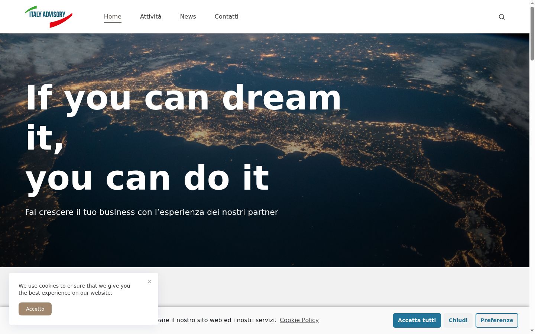Click the scrollbar up arrow

(x=532, y=3)
